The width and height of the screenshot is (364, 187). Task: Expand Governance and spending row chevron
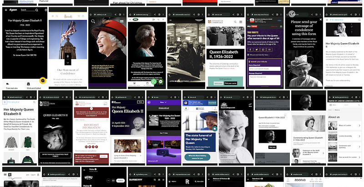click(x=359, y=147)
